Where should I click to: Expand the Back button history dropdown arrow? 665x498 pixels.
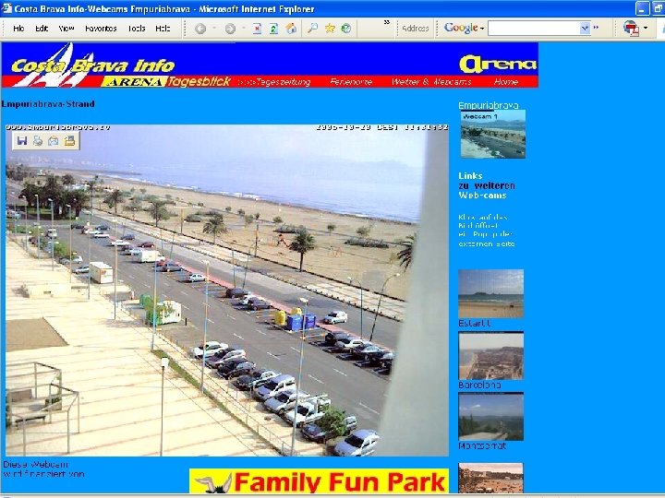pyautogui.click(x=214, y=29)
